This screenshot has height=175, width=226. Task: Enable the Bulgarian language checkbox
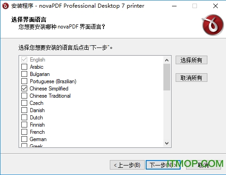tap(24, 74)
